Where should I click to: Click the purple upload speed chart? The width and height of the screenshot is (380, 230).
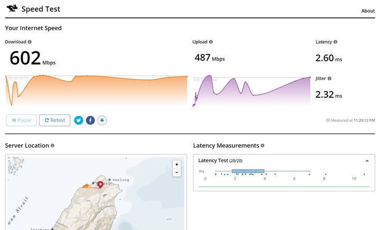click(x=252, y=90)
